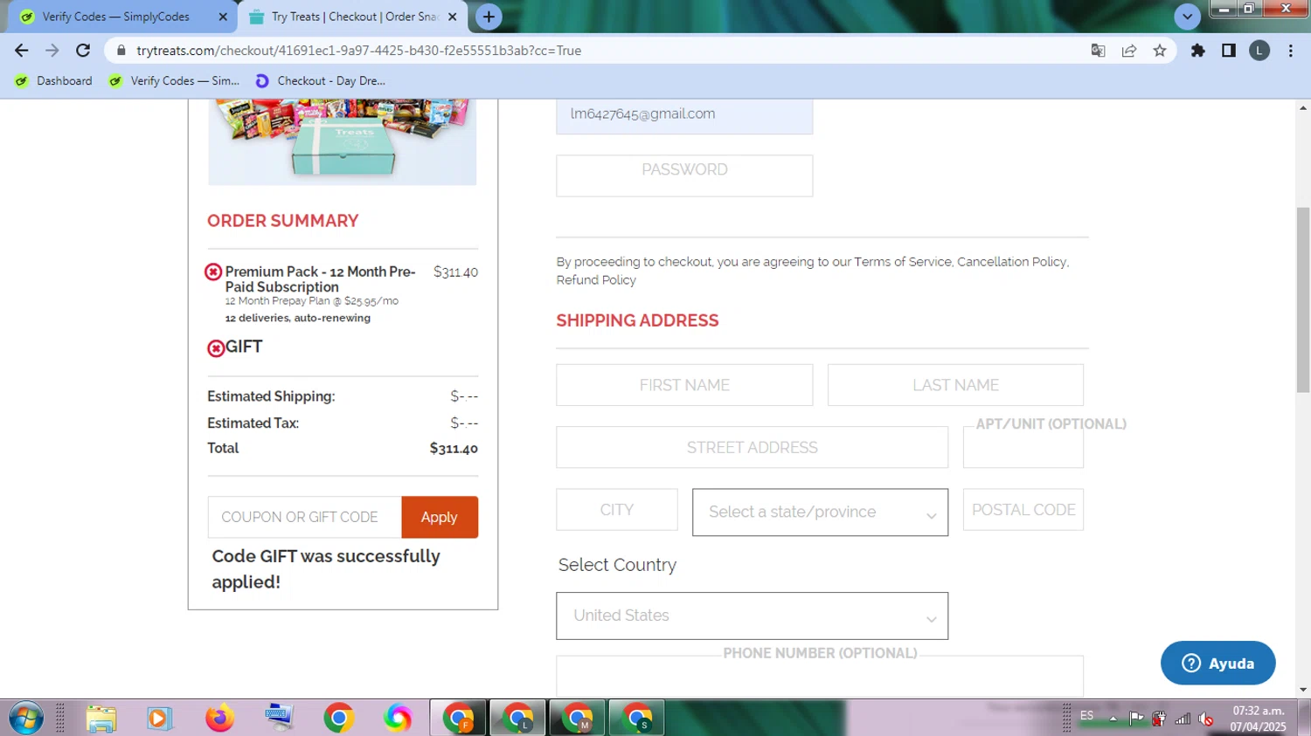This screenshot has width=1311, height=736.
Task: Expand the Select a state/province dropdown
Action: tap(820, 512)
